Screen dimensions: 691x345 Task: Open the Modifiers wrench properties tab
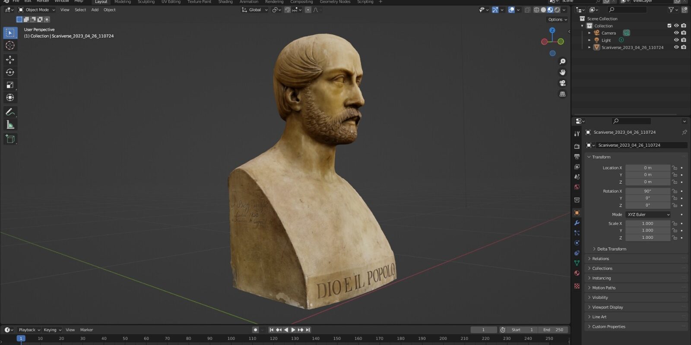tap(577, 223)
